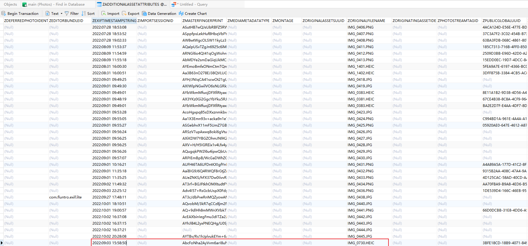Expand the Text dropdown arrow
528x246 pixels.
point(61,13)
